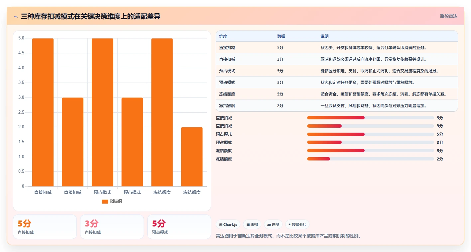Click the 预占模式 bar reaching 5.0

[102, 112]
